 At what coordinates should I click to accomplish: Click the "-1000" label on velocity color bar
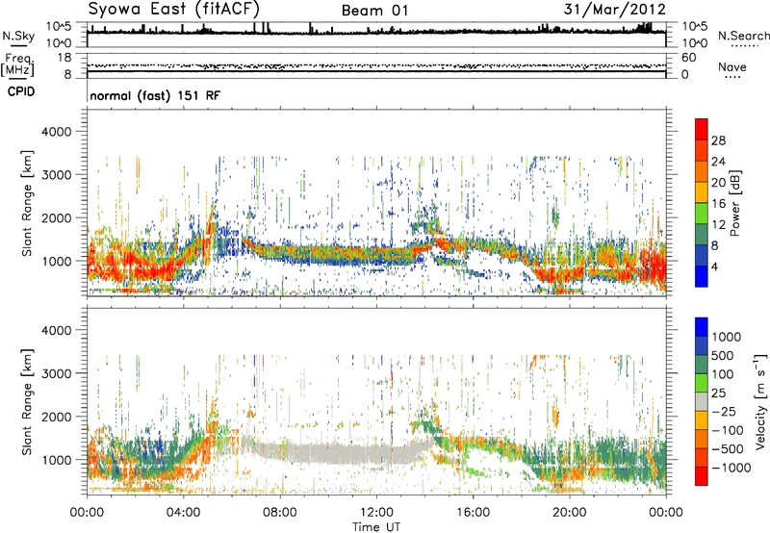click(731, 468)
